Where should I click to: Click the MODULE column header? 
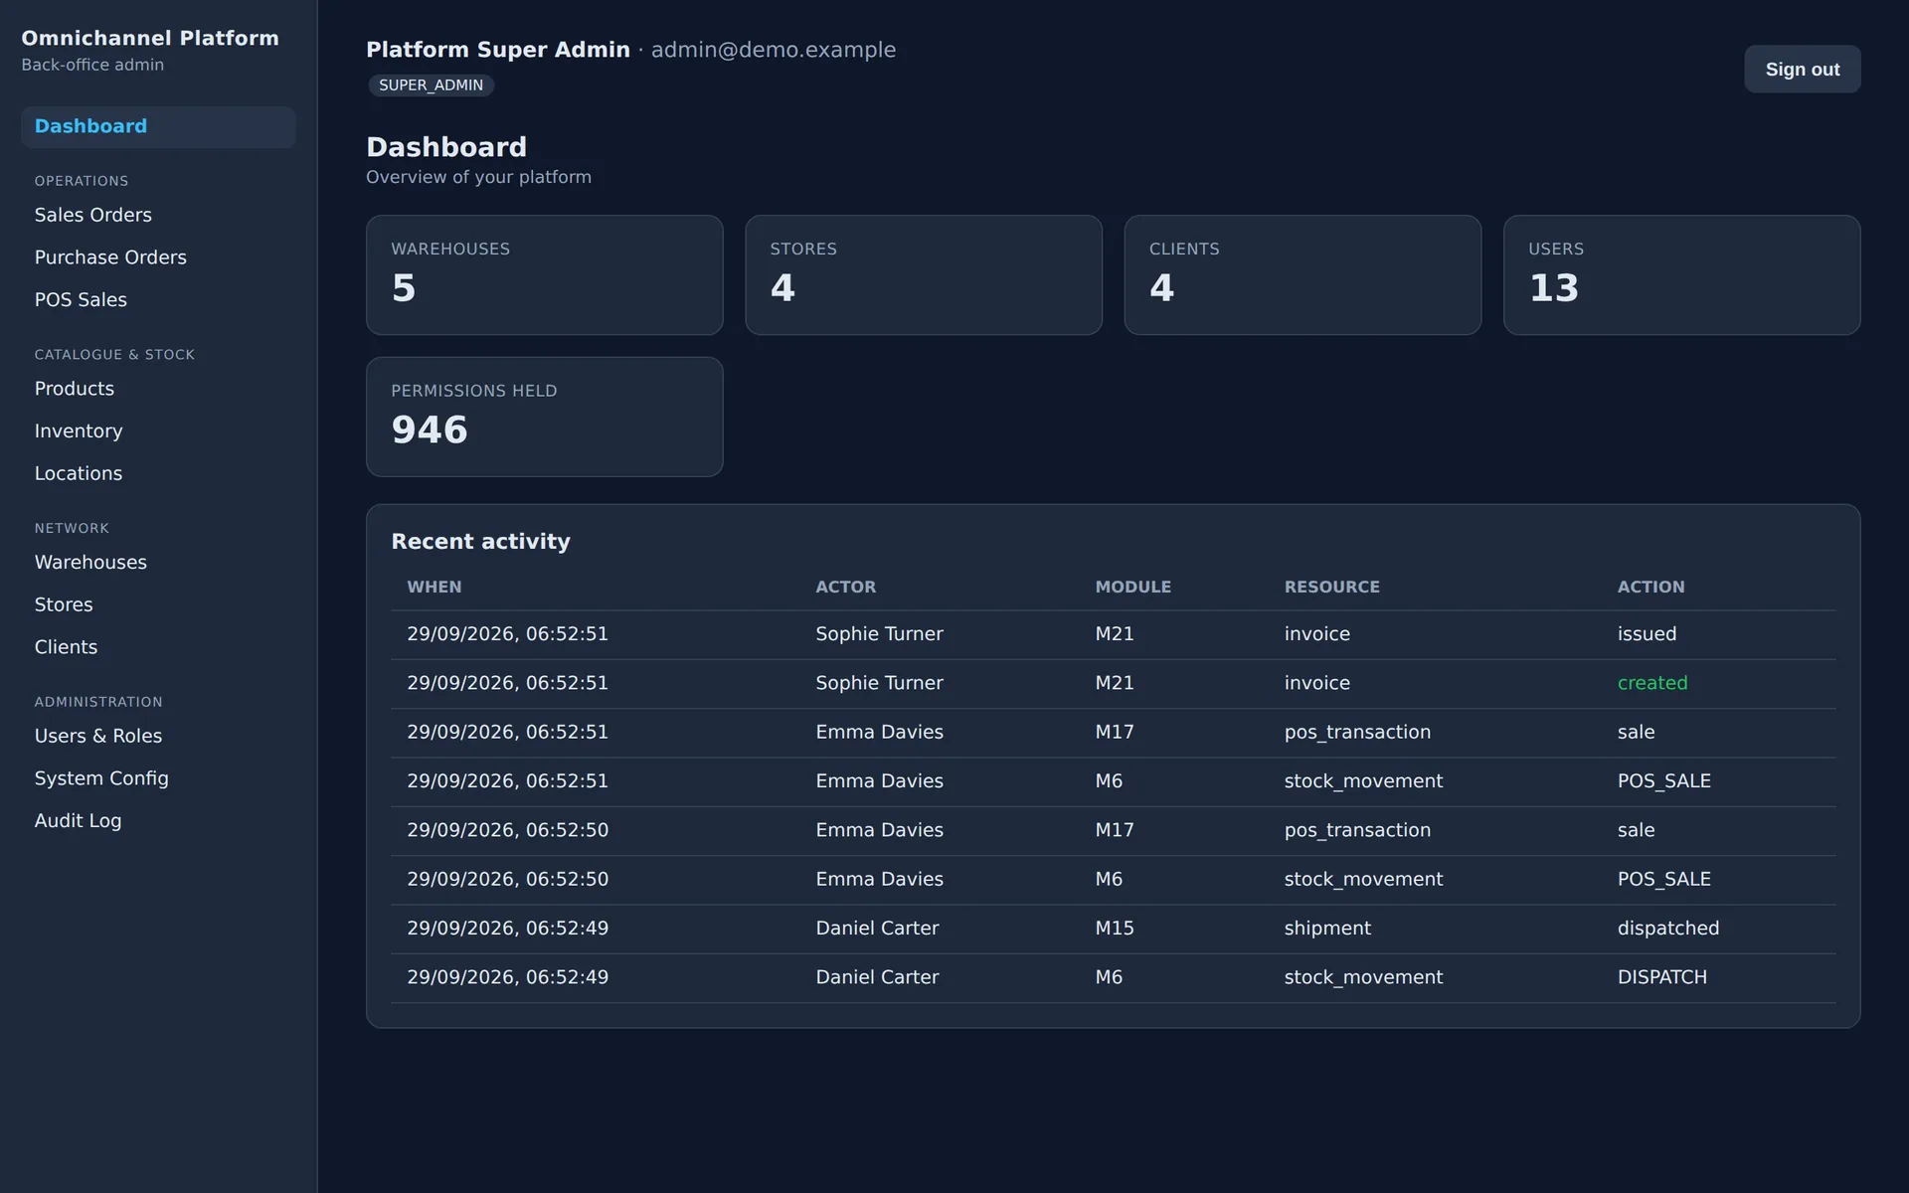1132,587
